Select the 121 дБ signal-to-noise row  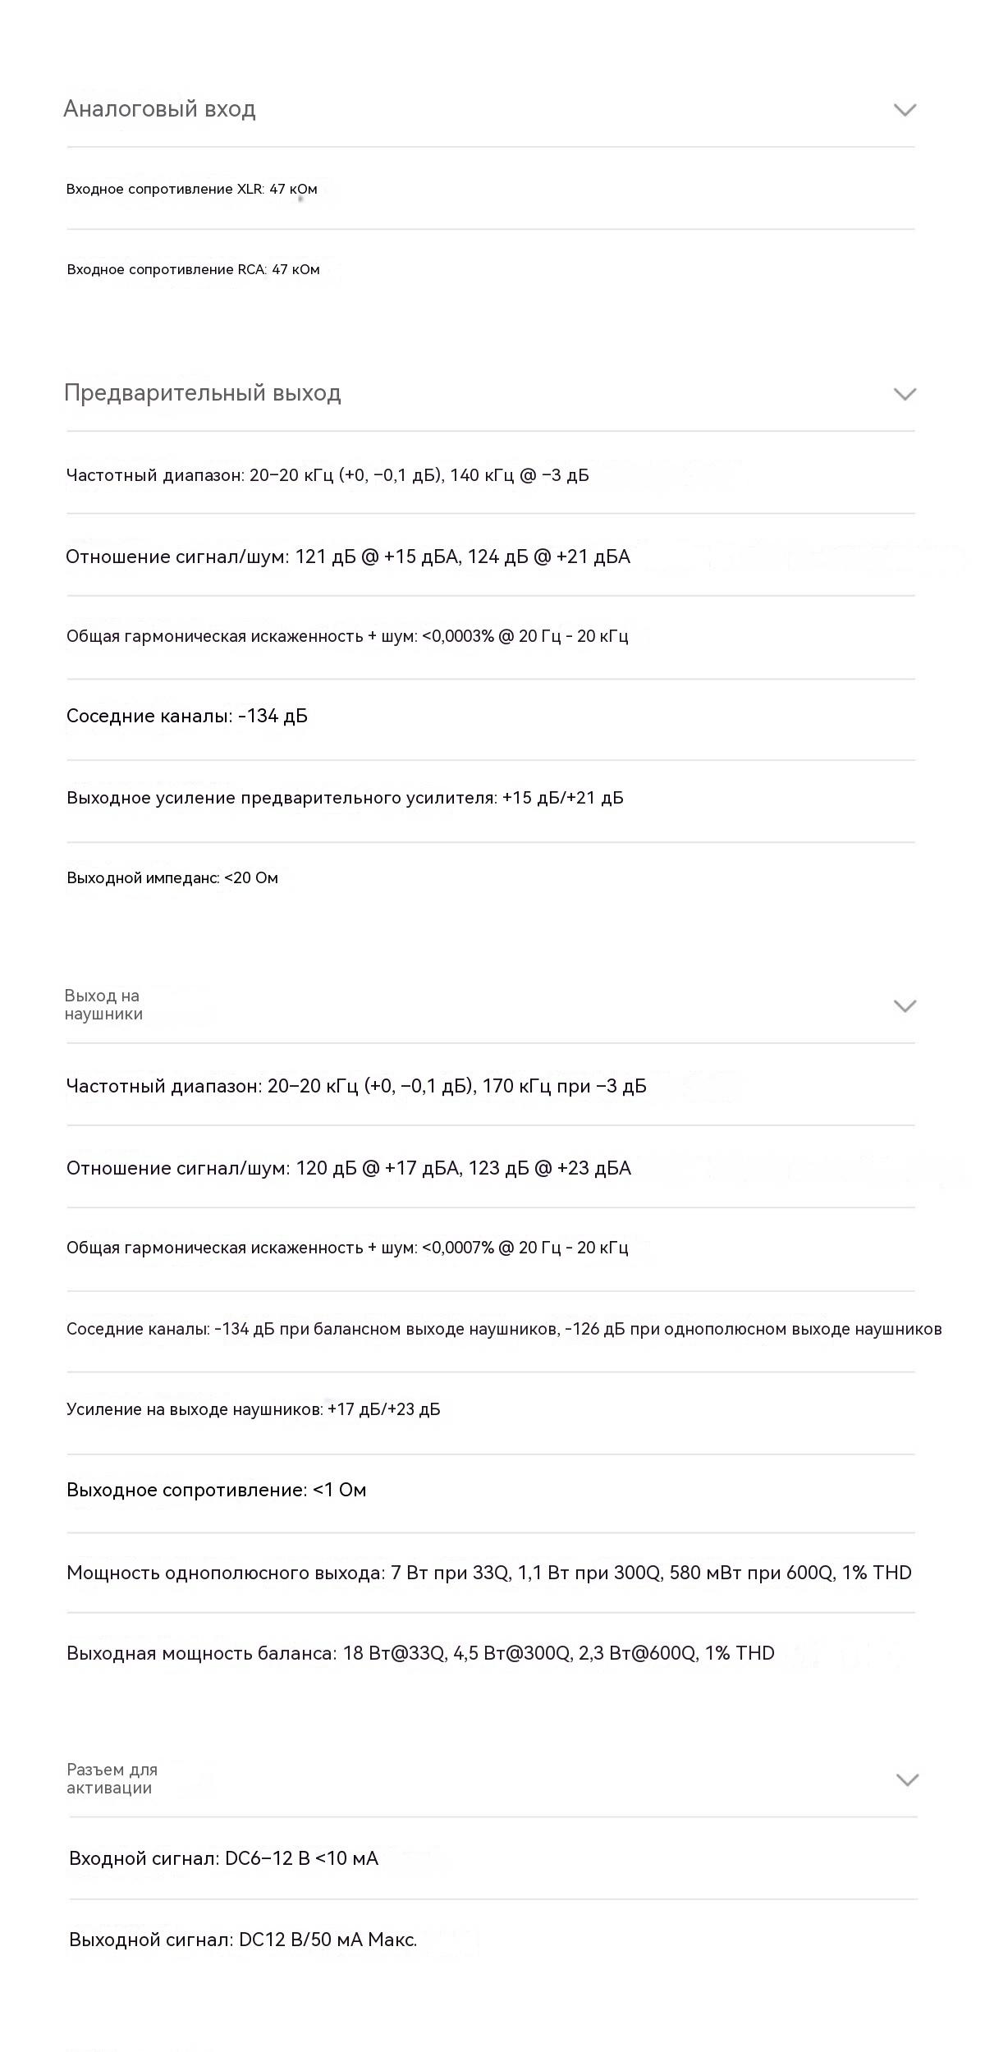pos(491,557)
